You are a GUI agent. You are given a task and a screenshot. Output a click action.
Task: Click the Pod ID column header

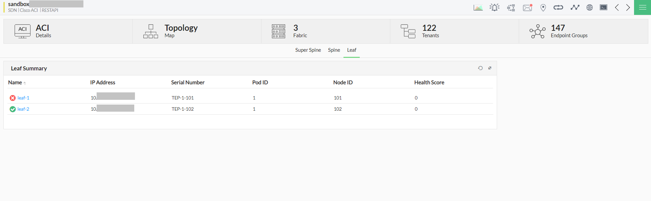coord(260,83)
